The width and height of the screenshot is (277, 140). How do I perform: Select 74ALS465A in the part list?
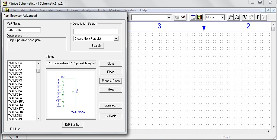pyautogui.click(x=16, y=102)
